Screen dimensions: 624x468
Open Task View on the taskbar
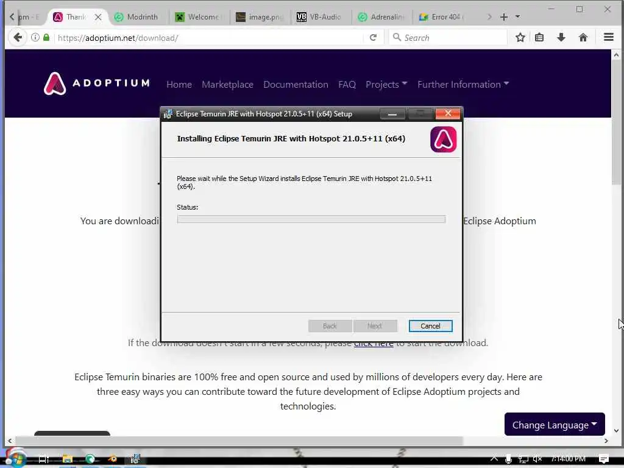point(43,459)
